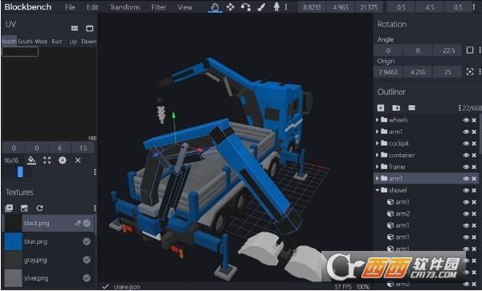482x291 pixels.
Task: Open Textures panel more-options dots
Action: pyautogui.click(x=95, y=208)
